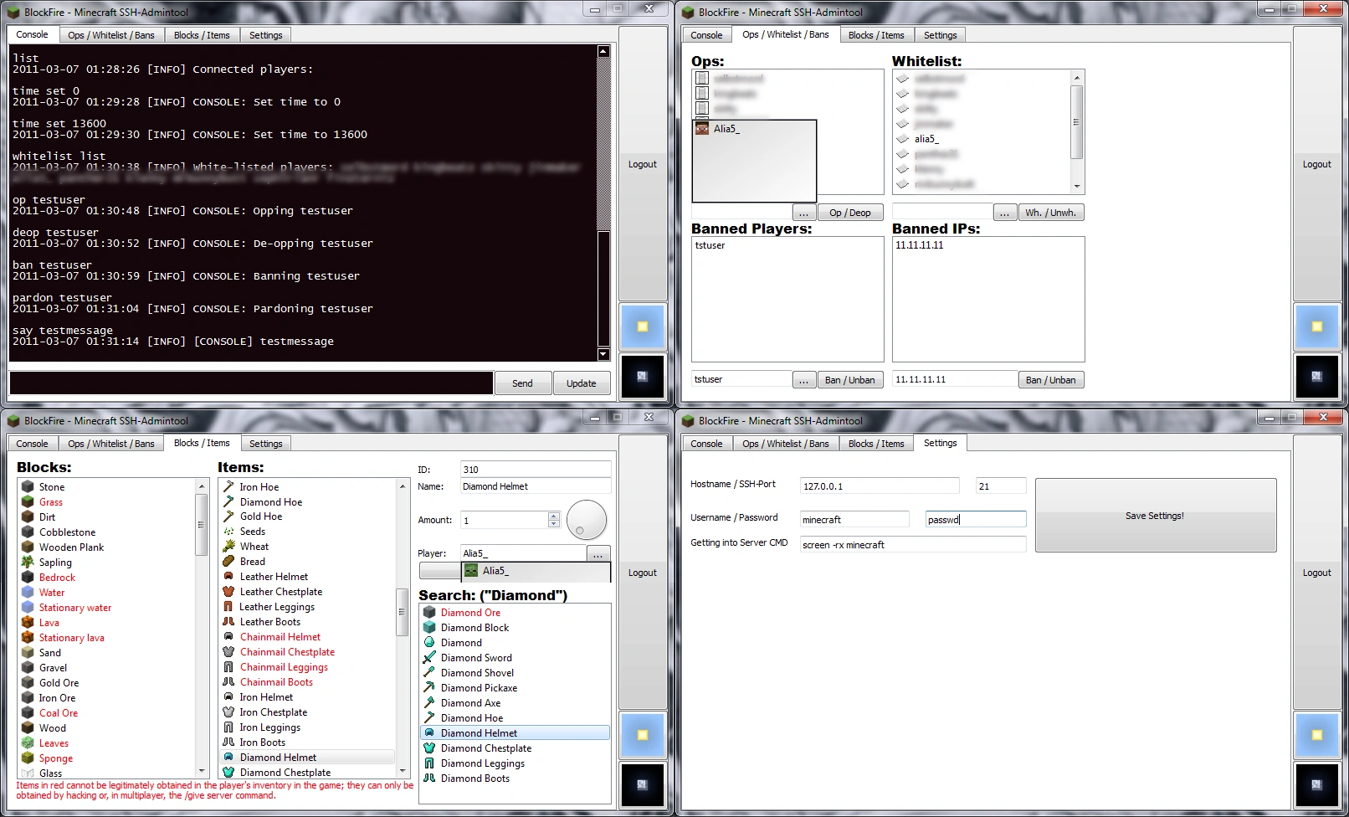Open player picker next to Whitelist input

click(x=1004, y=213)
